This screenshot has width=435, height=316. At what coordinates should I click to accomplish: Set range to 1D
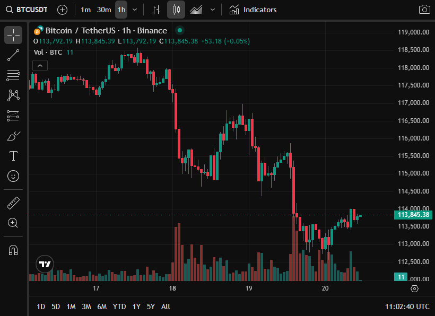pyautogui.click(x=41, y=306)
